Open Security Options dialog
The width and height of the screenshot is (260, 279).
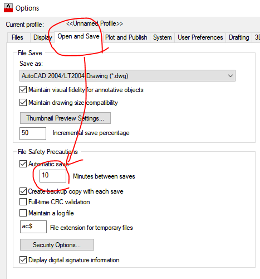pyautogui.click(x=57, y=245)
